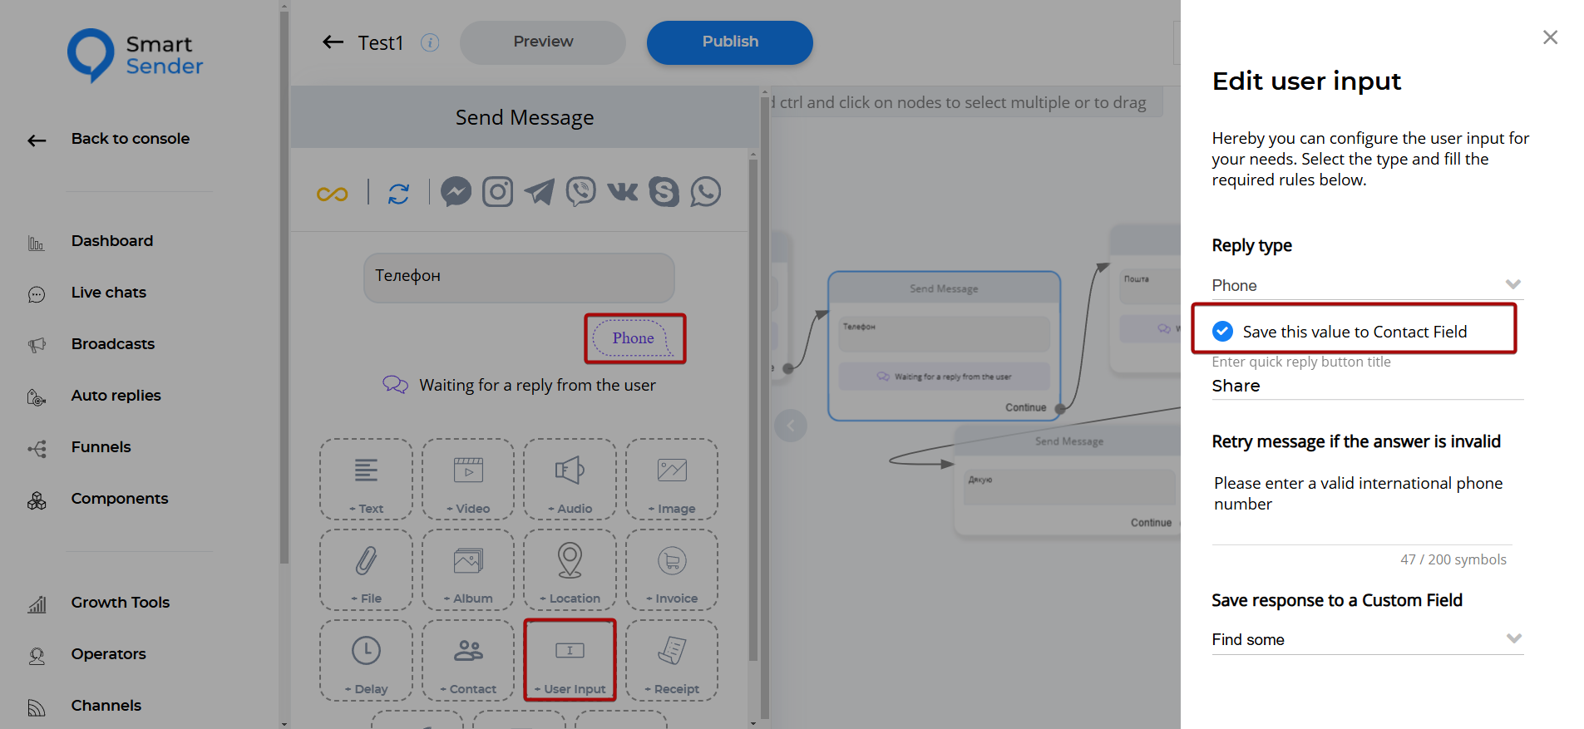Open the Dashboard chart icon
The height and width of the screenshot is (729, 1584).
tap(37, 243)
